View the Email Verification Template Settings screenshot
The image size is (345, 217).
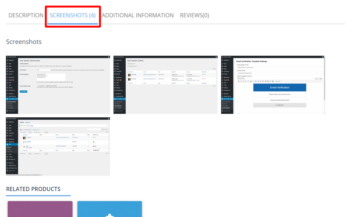pyautogui.click(x=273, y=84)
